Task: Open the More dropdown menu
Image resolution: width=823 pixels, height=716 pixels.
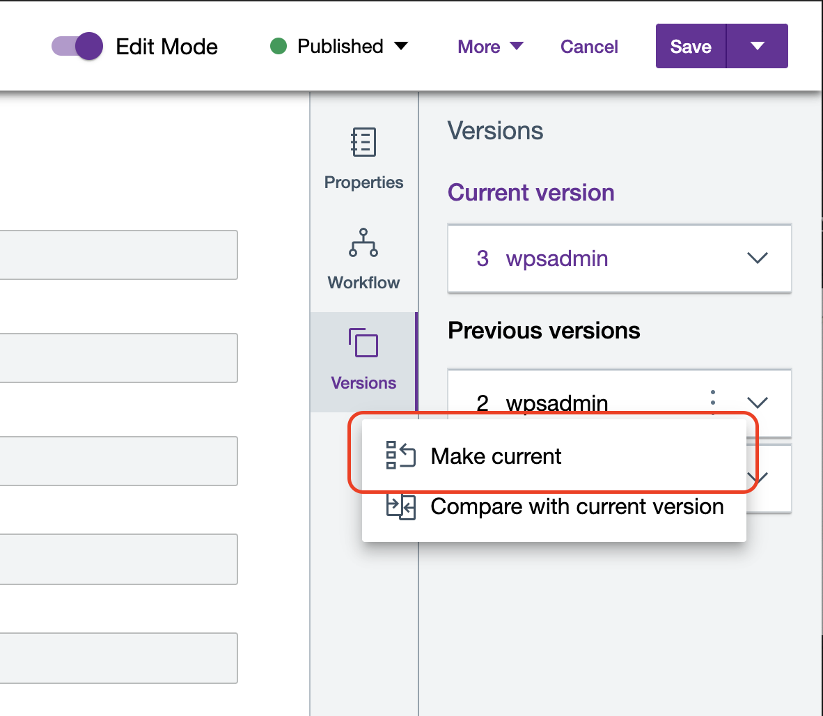Action: [490, 47]
